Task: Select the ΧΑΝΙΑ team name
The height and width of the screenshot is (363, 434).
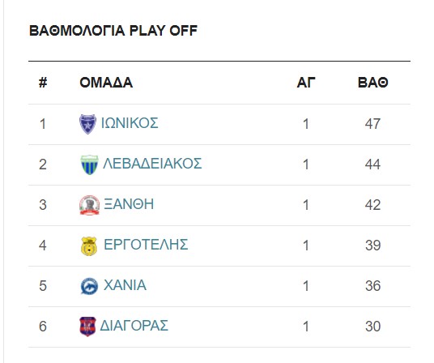Action: point(125,285)
